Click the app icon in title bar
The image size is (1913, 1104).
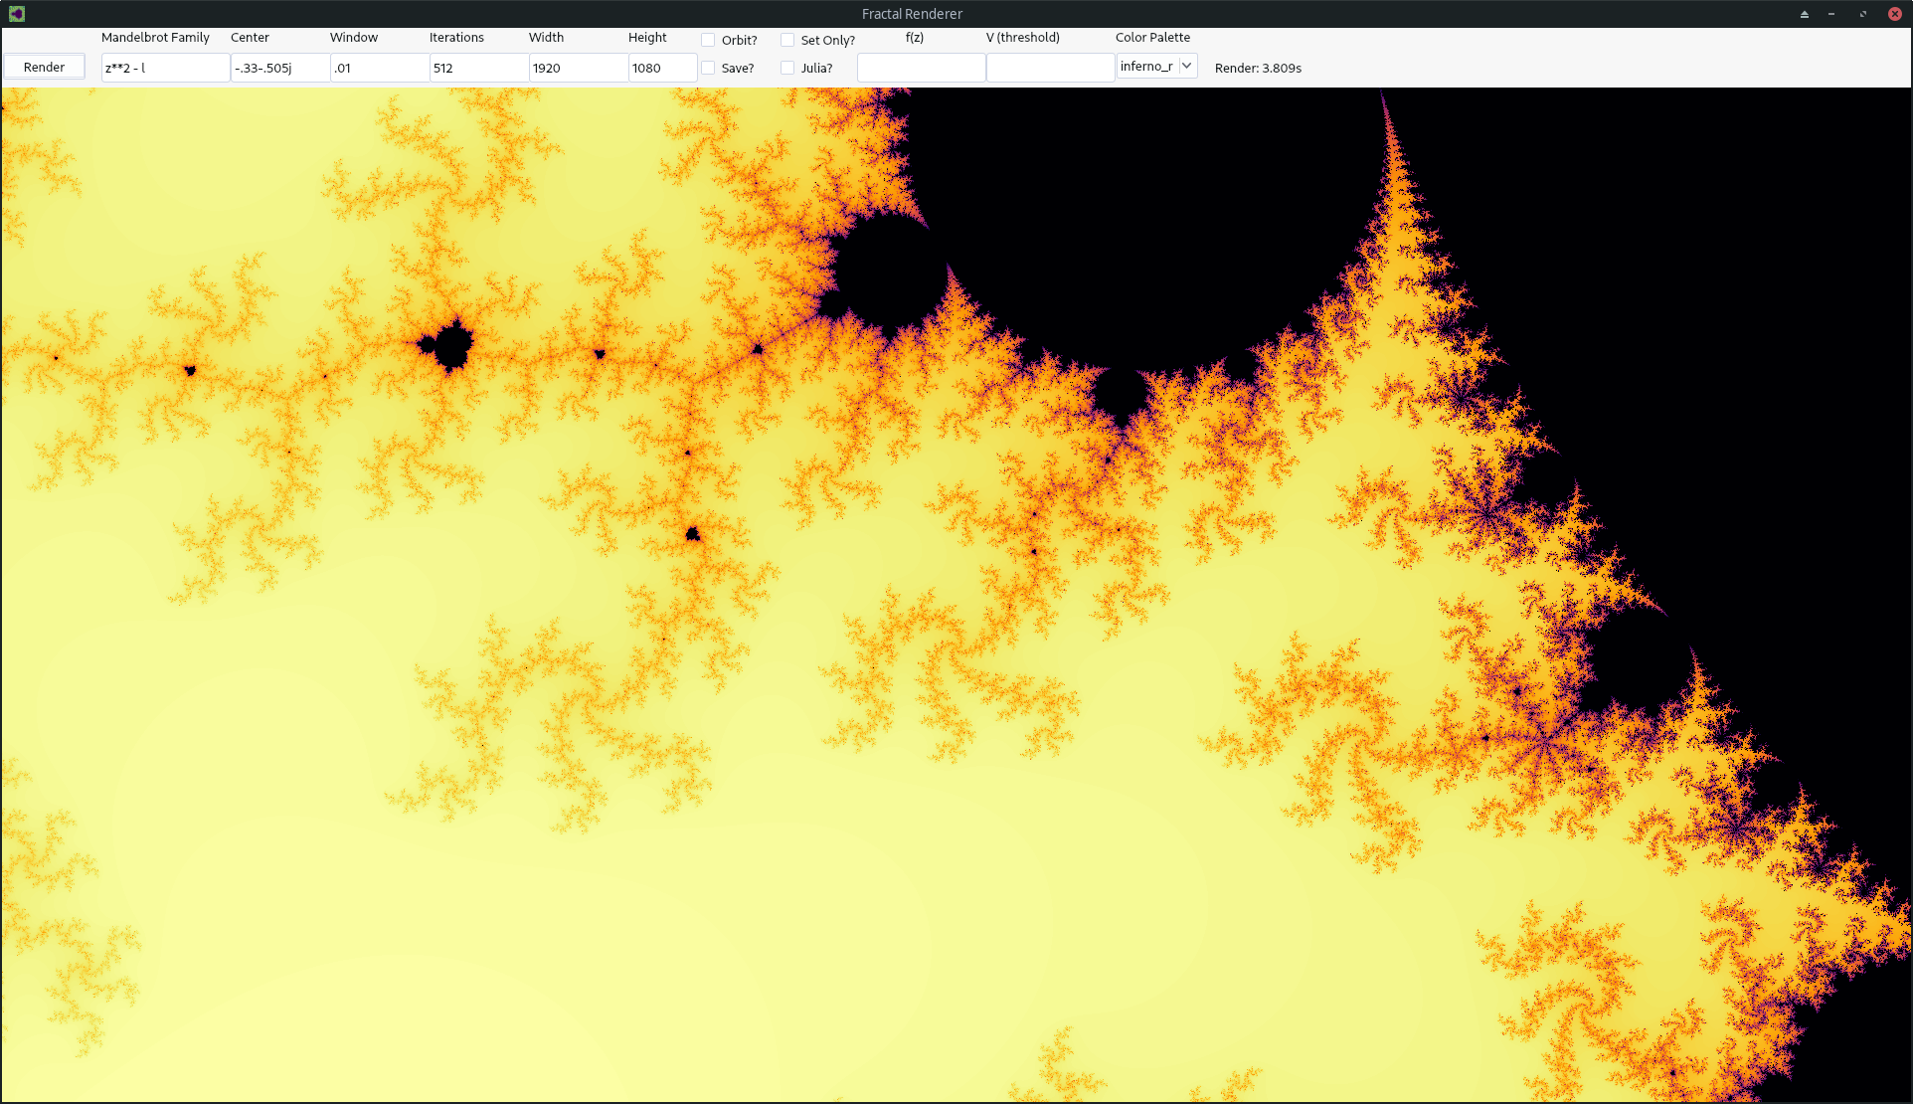coord(16,14)
